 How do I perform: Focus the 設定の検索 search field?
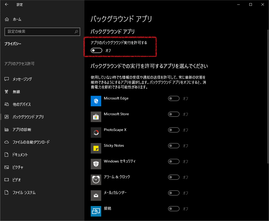[x=42, y=32]
